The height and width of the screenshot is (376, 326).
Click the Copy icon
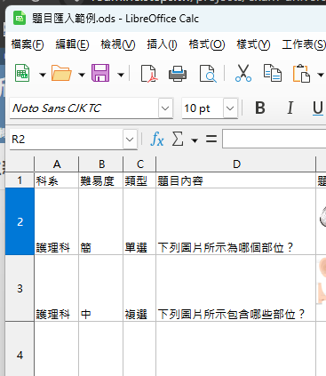coord(272,73)
